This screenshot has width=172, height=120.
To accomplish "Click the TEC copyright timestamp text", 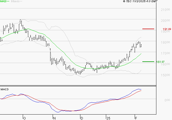I will tap(140, 1).
